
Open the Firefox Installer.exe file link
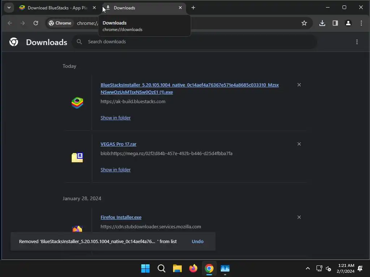click(x=121, y=217)
